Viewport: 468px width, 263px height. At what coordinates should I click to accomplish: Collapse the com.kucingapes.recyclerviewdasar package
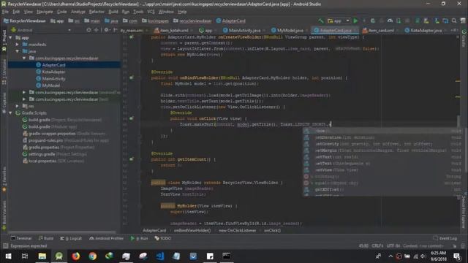(24, 58)
